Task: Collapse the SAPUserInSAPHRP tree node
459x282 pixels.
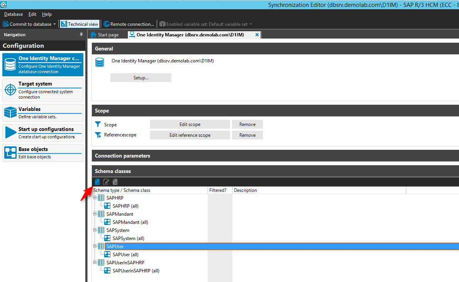Action: (95, 262)
